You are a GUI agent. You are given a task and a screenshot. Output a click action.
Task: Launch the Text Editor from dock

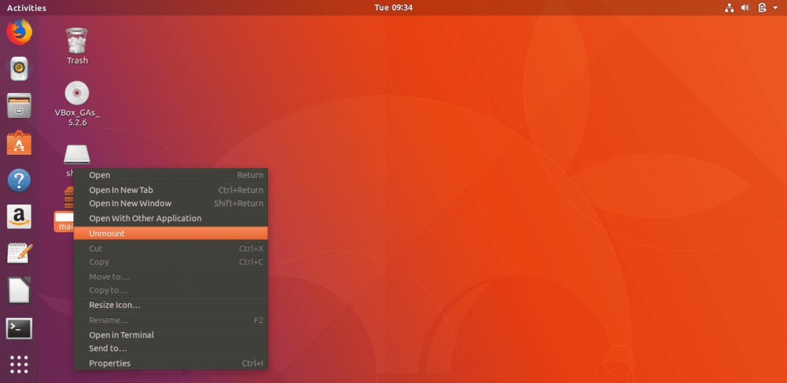click(x=19, y=253)
